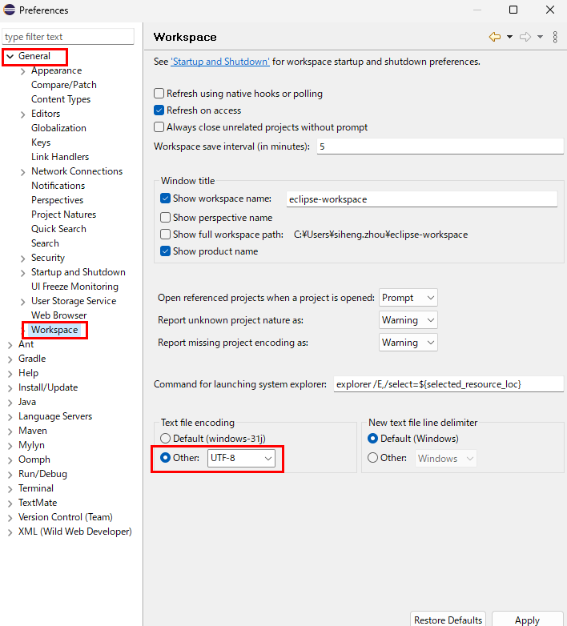Select Project Natures in the tree

point(63,215)
